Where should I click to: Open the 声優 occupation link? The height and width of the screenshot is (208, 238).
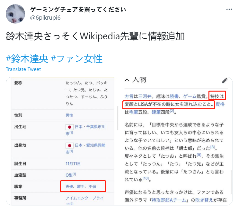(69, 186)
